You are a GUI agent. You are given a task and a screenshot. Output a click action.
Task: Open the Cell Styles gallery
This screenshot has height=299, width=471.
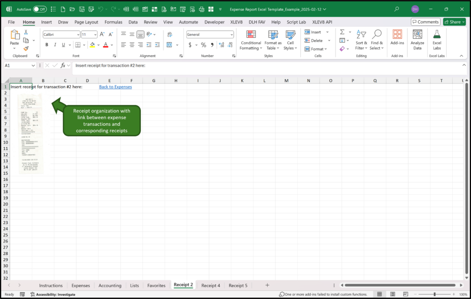290,41
